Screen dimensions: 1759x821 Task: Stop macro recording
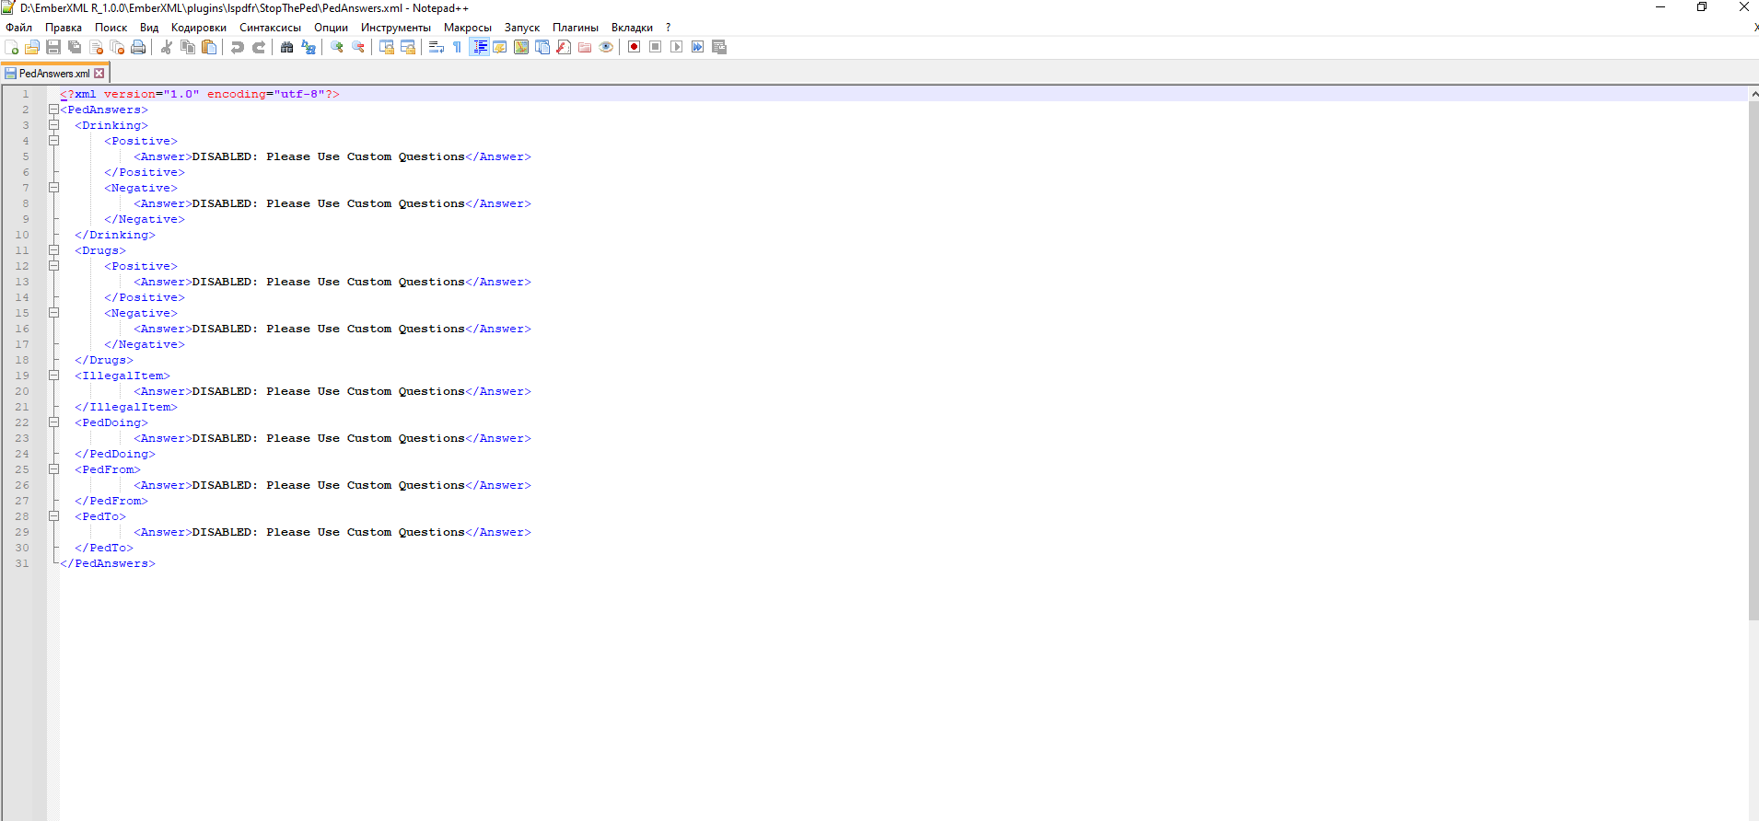click(x=656, y=47)
